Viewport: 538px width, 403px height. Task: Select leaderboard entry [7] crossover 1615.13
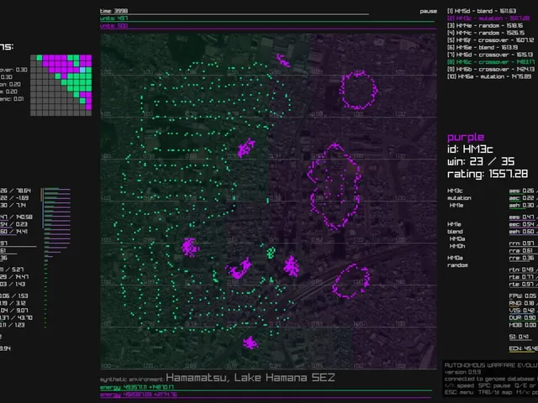[x=489, y=55]
